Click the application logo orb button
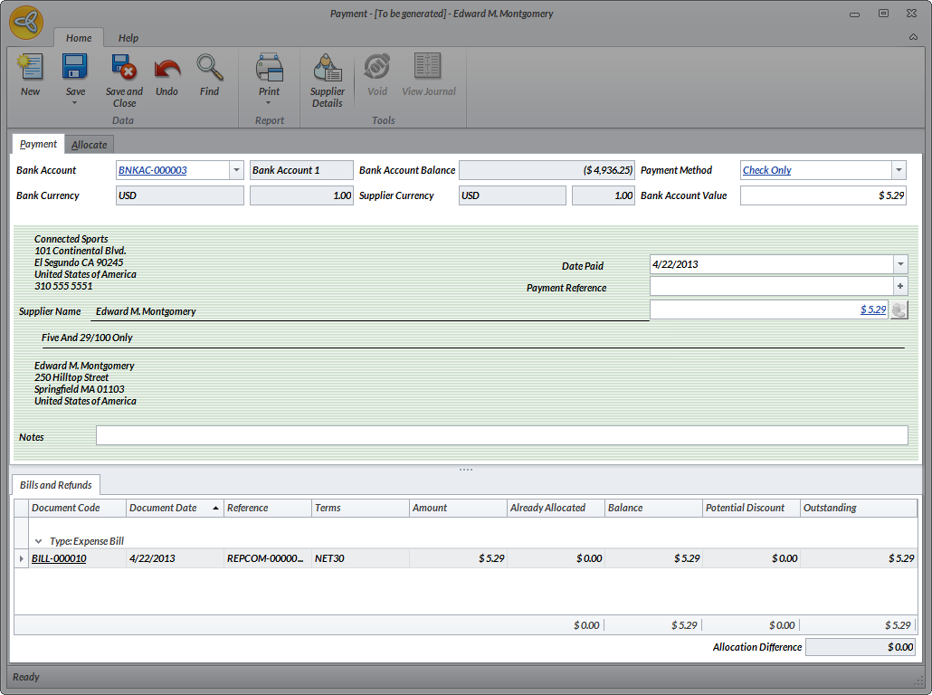932x695 pixels. [x=27, y=23]
